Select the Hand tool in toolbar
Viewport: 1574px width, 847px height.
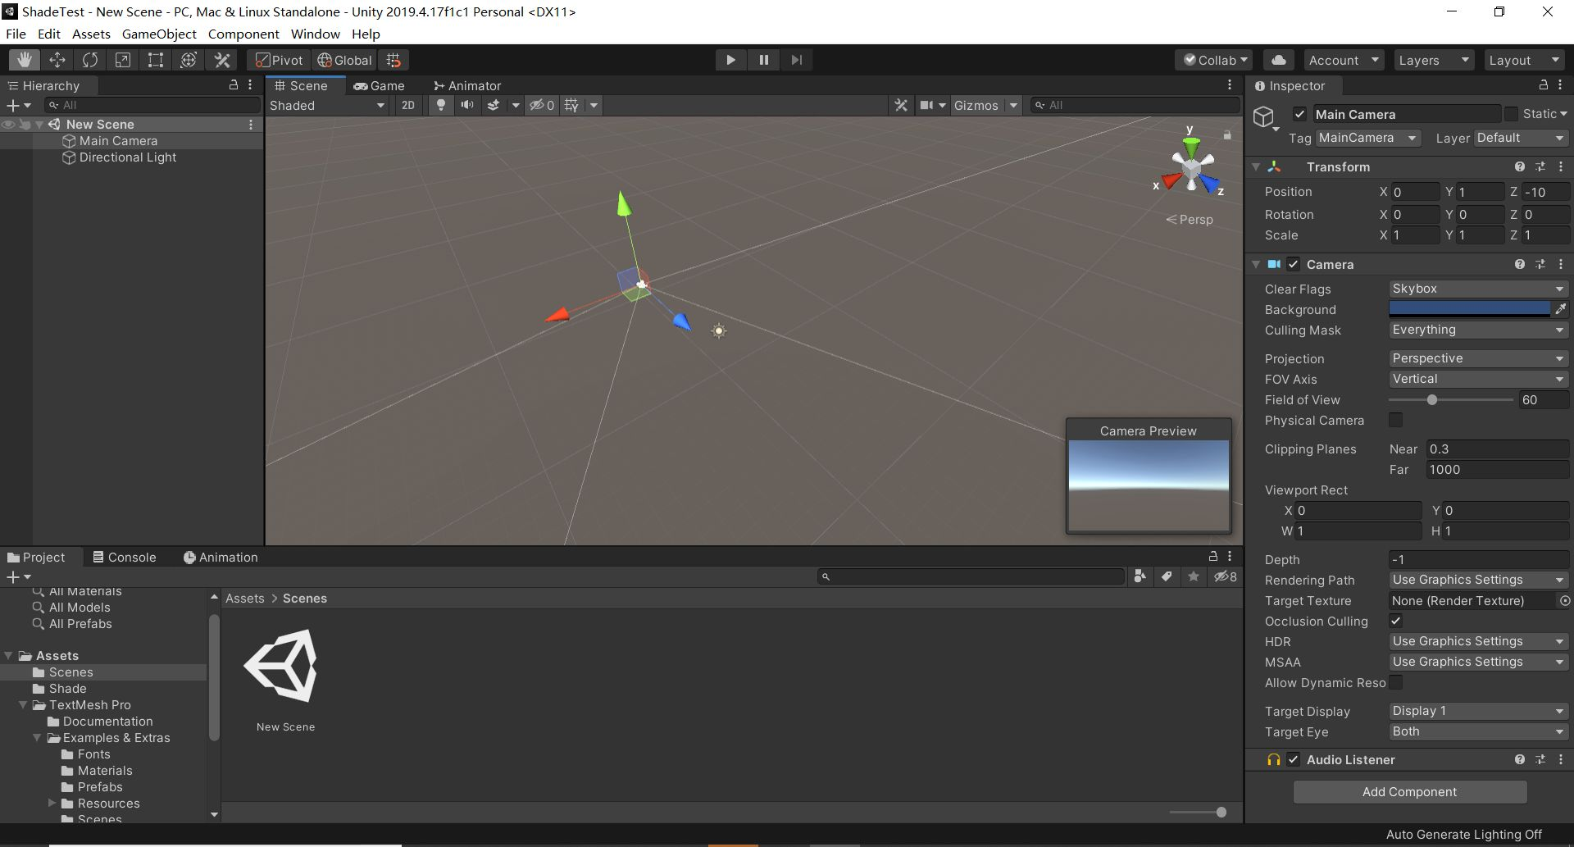click(x=25, y=60)
